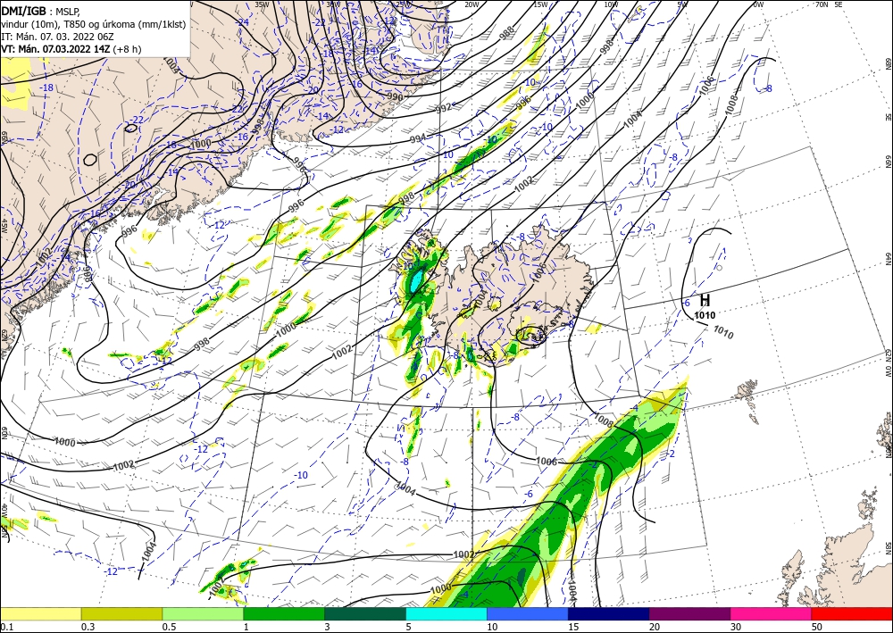Image resolution: width=893 pixels, height=633 pixels.
Task: Click the 'VT: Mán. 07.03.2022 14Z' valid time
Action: coord(55,49)
